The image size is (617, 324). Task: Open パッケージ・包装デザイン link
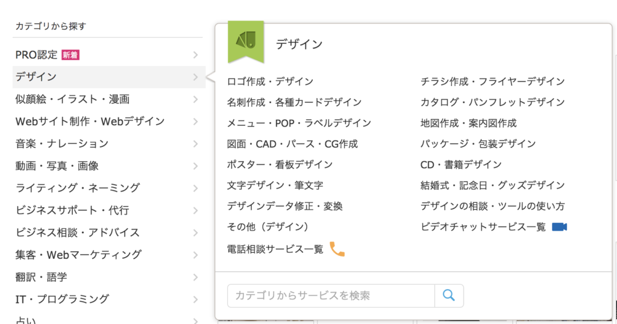click(478, 144)
